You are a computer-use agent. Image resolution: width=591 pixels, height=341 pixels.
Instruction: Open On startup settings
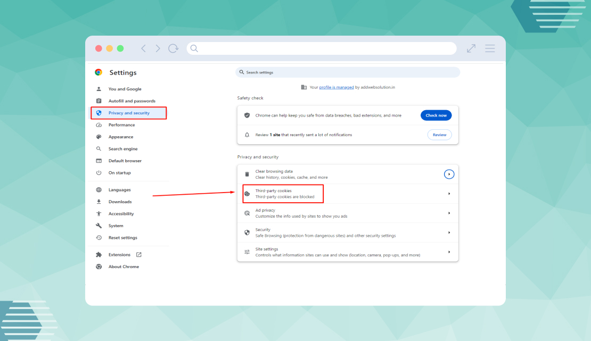(120, 172)
